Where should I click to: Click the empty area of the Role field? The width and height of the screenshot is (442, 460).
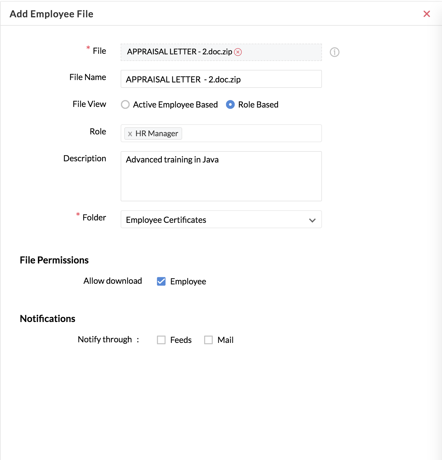pyautogui.click(x=251, y=133)
